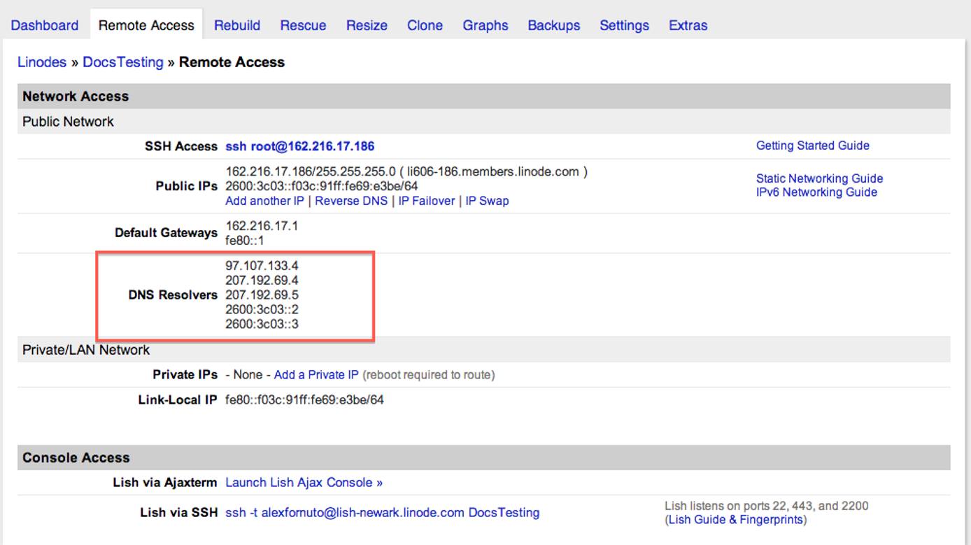Click Add another IP
The height and width of the screenshot is (545, 971).
pos(264,201)
